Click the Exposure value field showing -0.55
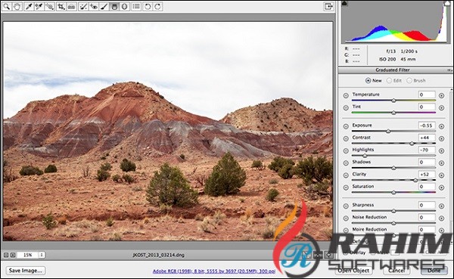Screen dimensions: 454x279 coord(427,126)
